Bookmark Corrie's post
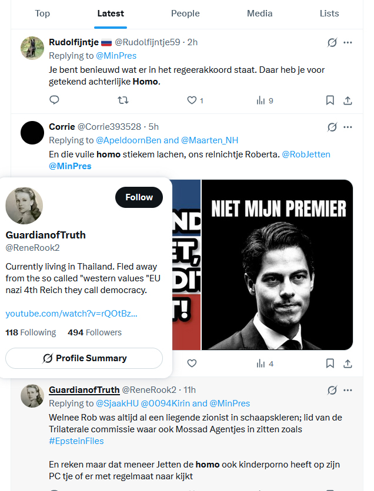This screenshot has width=374, height=491. click(x=330, y=364)
